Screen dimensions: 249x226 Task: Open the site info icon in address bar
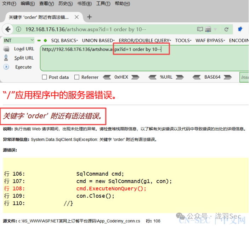(18, 29)
